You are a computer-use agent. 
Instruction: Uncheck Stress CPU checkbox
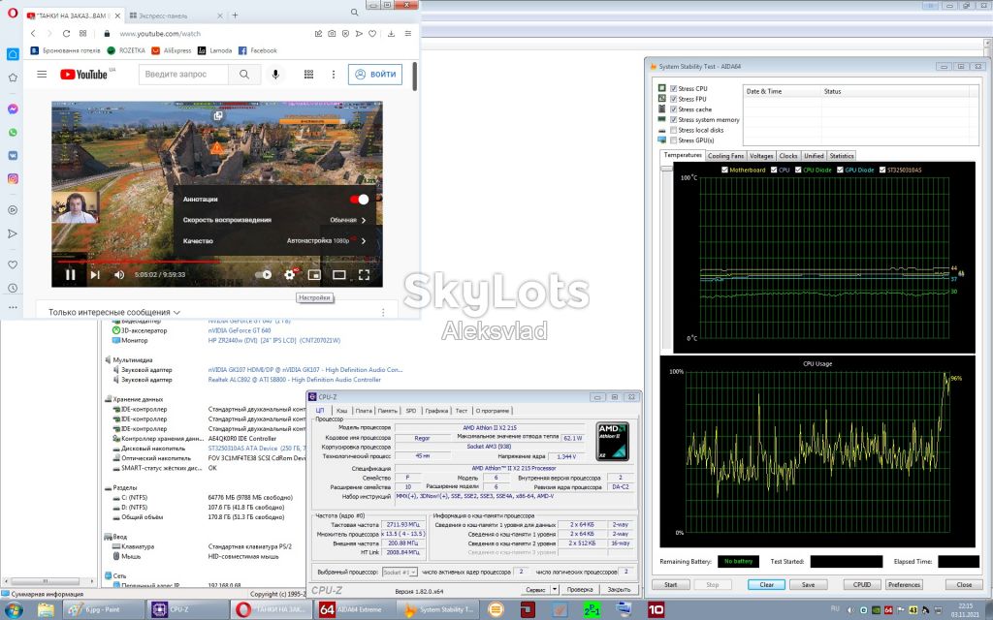[673, 88]
